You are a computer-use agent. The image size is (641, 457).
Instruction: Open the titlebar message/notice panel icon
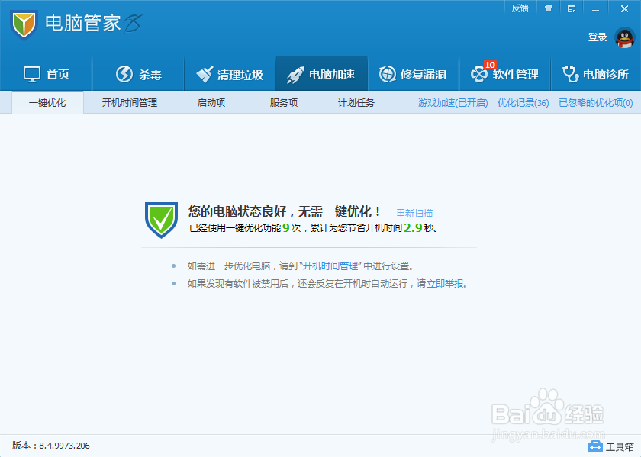[x=570, y=8]
